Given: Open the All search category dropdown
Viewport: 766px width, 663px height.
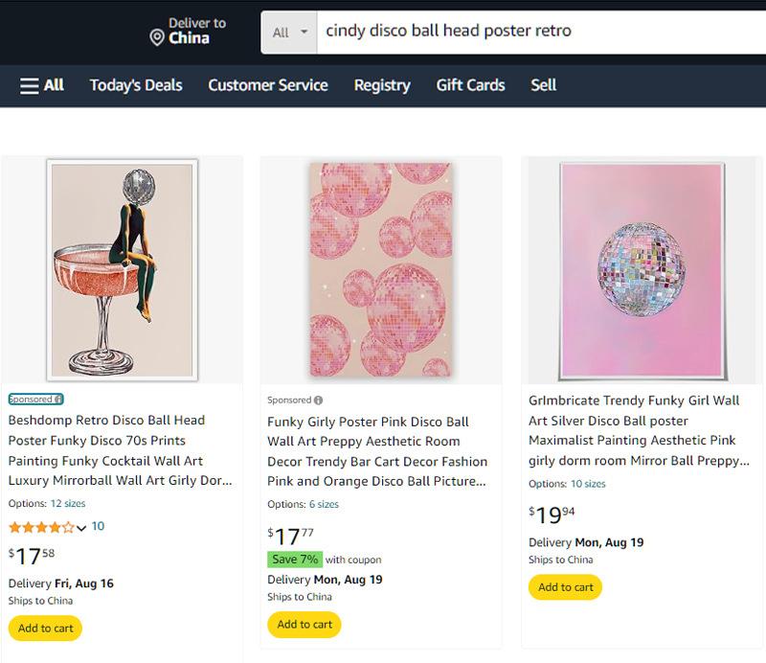Looking at the screenshot, I should [289, 32].
